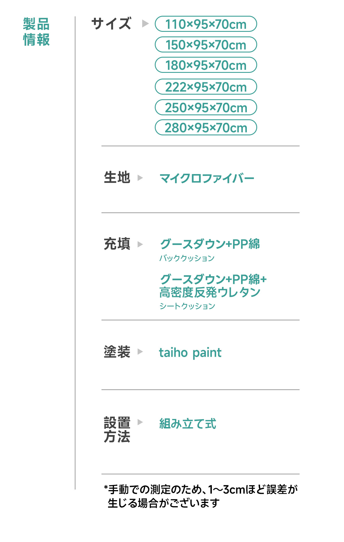This screenshot has height=542, width=344.
Task: Click the triangle arrow beside 充填
Action: click(x=140, y=244)
